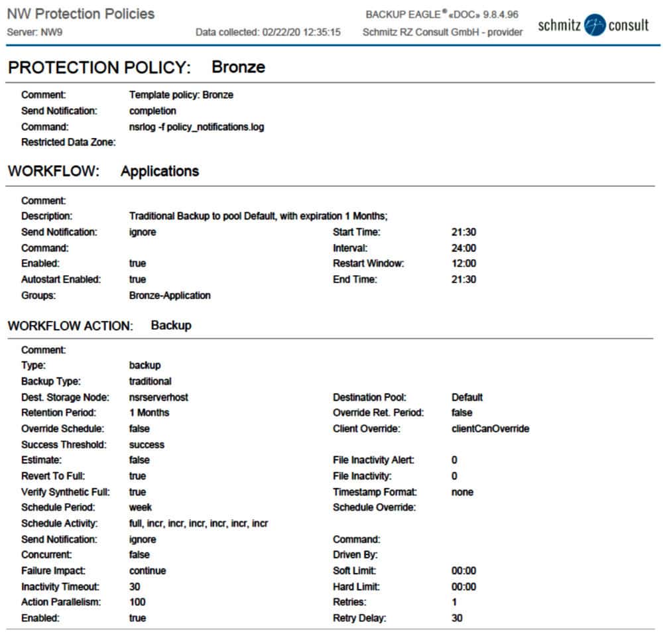Click the Retention Period 1 Months value
Image resolution: width=663 pixels, height=636 pixels.
149,413
